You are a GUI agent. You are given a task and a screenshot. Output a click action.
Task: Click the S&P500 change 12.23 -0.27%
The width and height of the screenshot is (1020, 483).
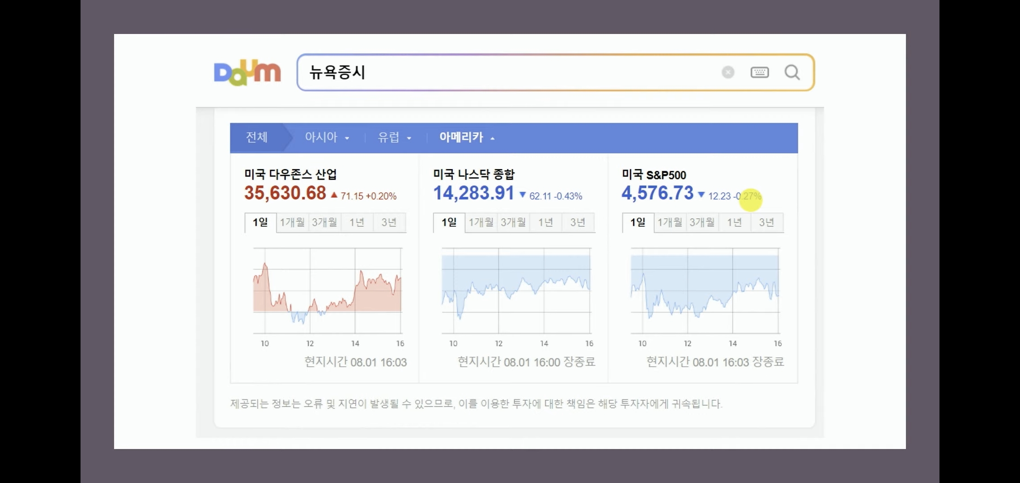coord(730,196)
